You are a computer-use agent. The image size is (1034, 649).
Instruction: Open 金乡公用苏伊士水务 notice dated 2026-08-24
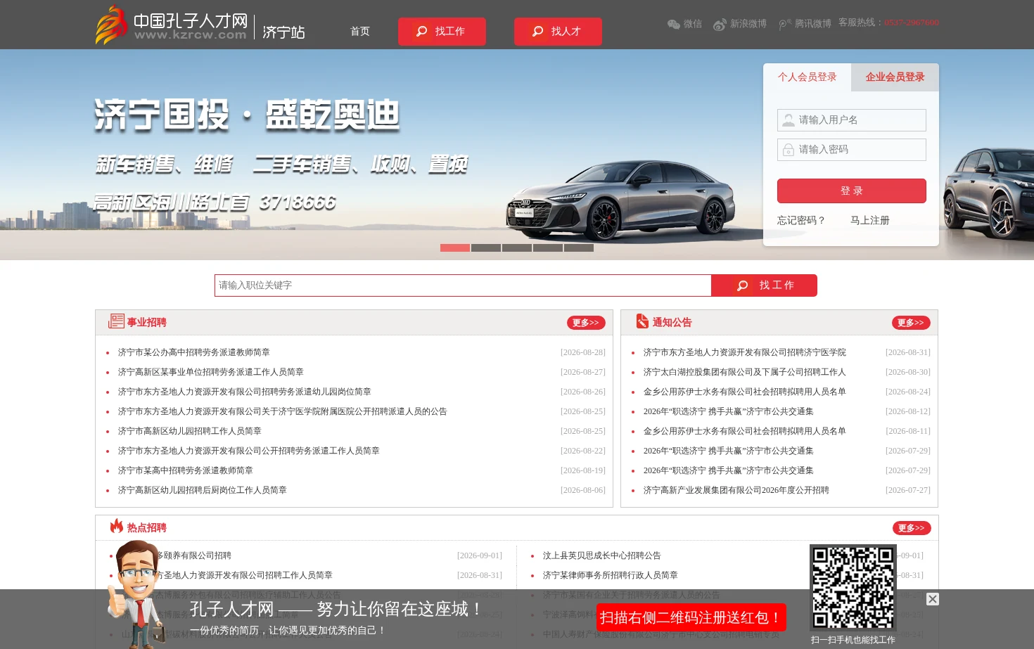click(745, 392)
